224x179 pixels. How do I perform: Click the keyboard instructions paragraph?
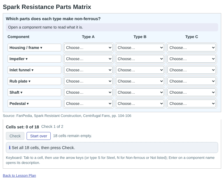[x=110, y=160]
